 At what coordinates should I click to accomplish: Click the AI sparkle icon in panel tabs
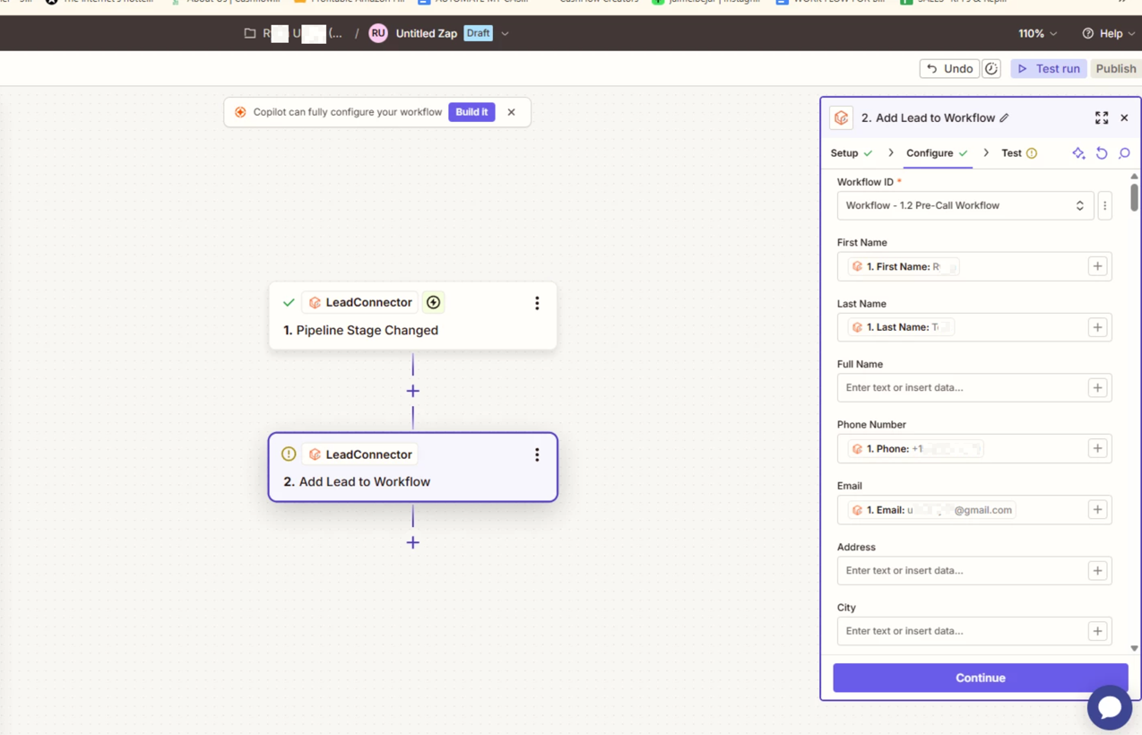click(1078, 153)
